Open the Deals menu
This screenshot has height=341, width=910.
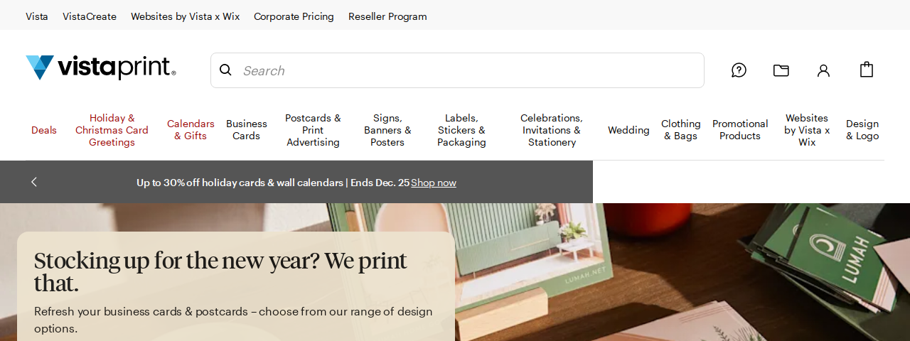pos(44,130)
